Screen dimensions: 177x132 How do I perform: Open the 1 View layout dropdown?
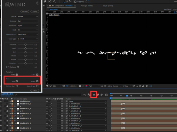coord(127,86)
